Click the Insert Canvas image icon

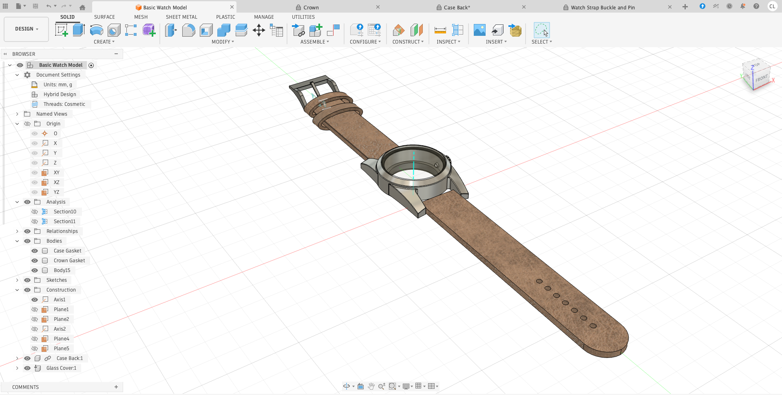coord(479,30)
